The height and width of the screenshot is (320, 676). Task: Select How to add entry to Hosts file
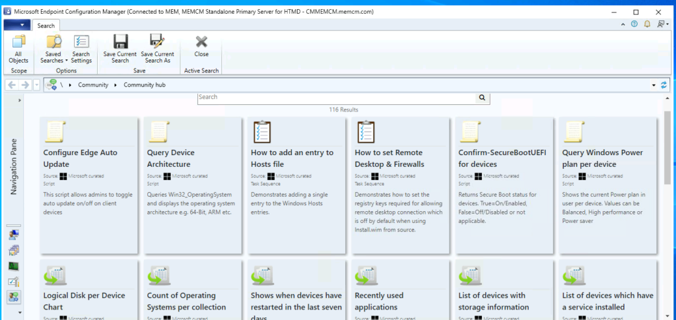[x=292, y=158]
